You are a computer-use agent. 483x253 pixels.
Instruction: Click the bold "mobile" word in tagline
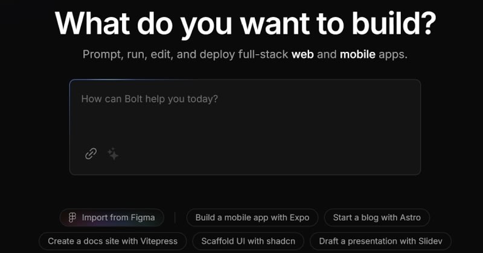point(357,54)
